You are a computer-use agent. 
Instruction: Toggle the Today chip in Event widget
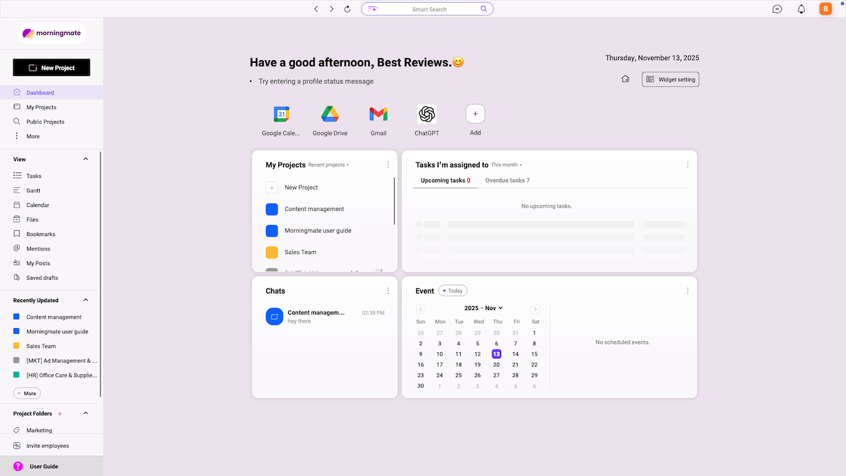pyautogui.click(x=452, y=290)
